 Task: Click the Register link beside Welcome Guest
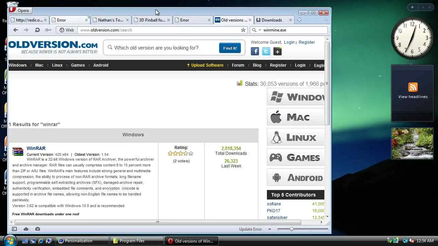pos(307,42)
